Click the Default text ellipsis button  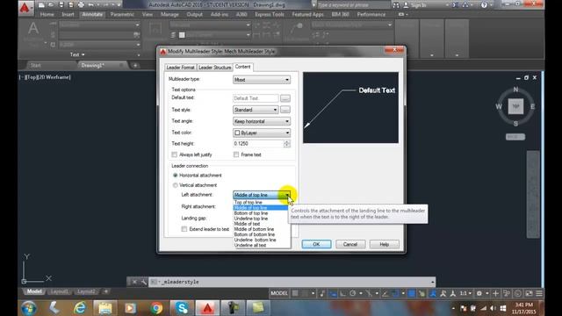285,98
